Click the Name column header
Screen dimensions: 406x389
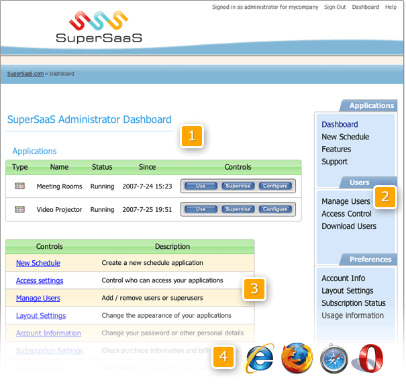[59, 167]
